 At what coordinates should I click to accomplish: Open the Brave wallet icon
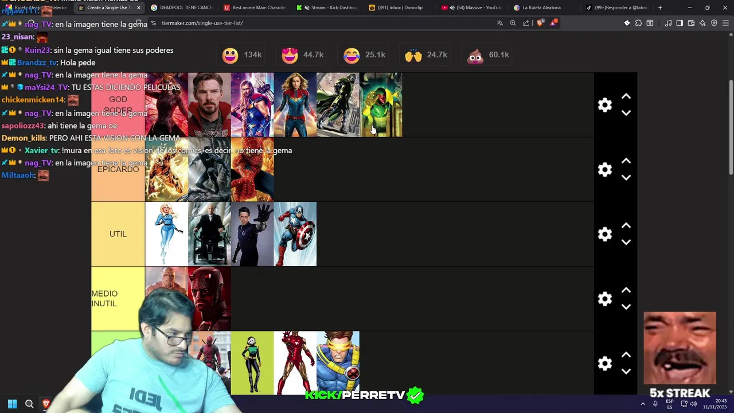pos(691,23)
